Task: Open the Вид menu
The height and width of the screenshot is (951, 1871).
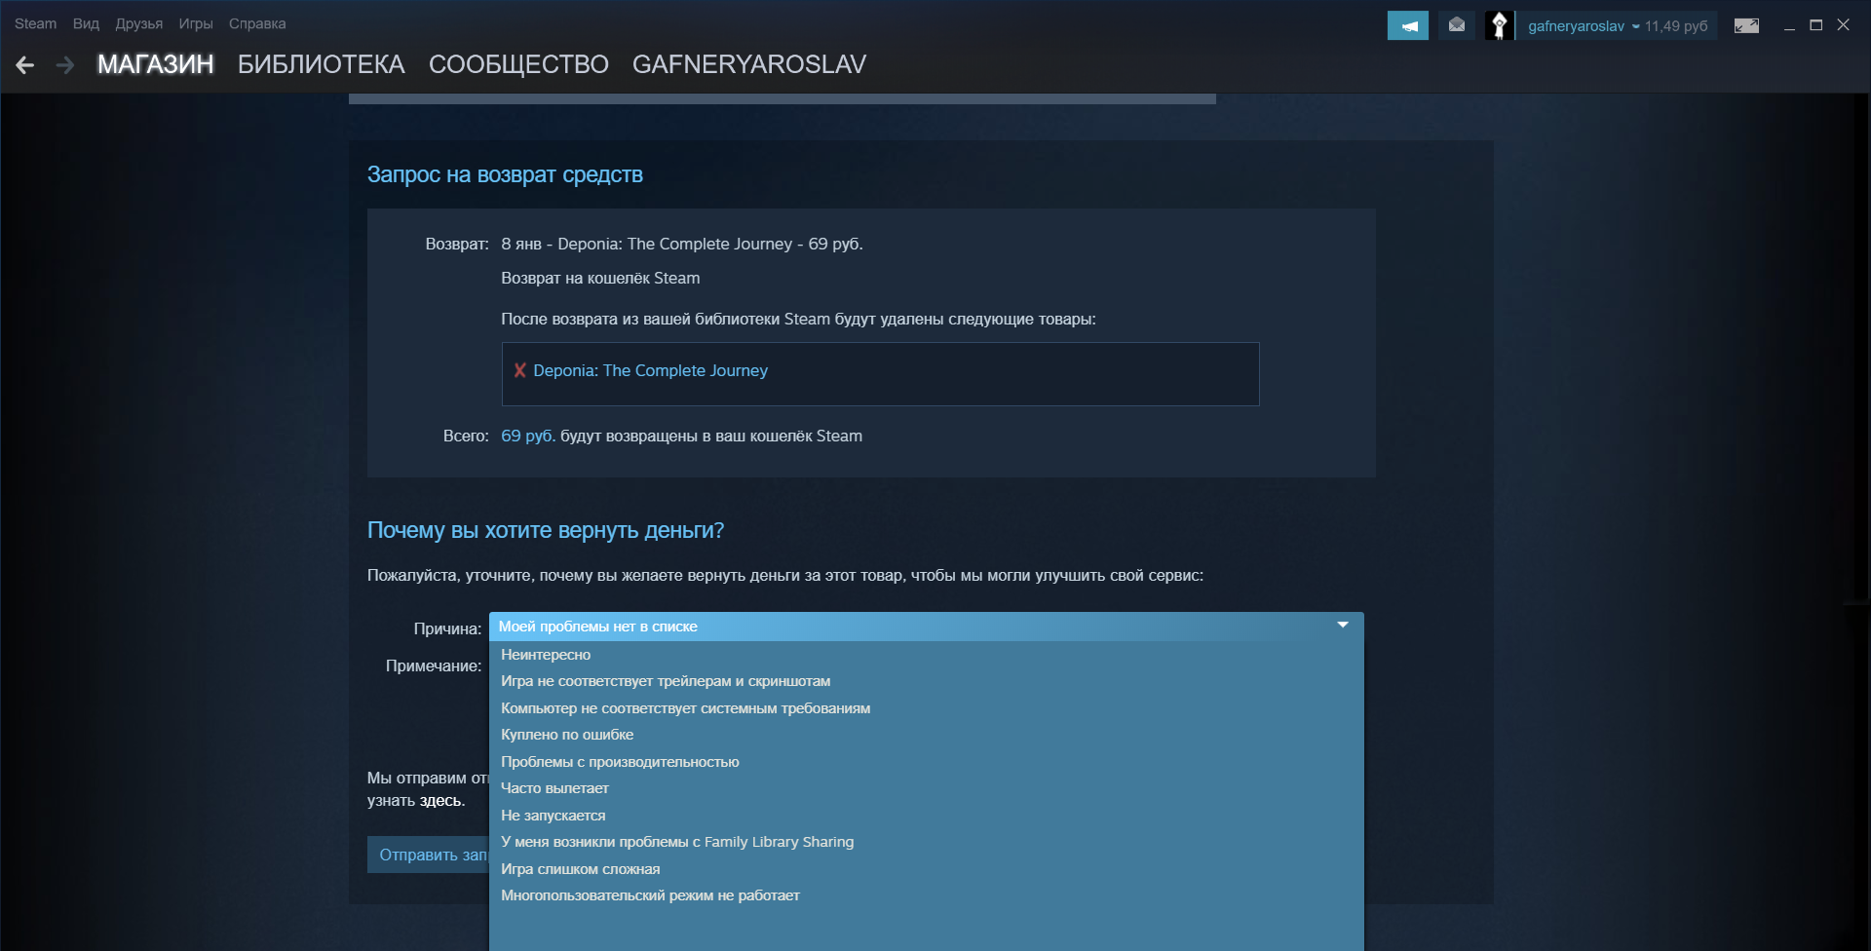Action: pos(86,23)
